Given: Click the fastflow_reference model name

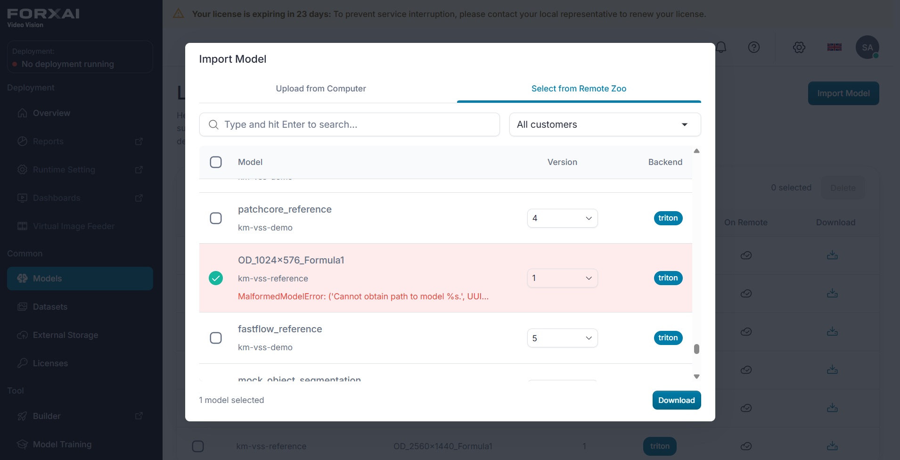Looking at the screenshot, I should [x=280, y=329].
